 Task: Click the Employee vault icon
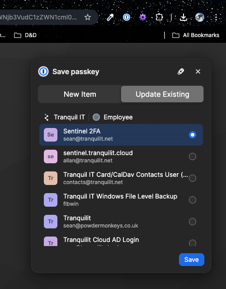[96, 117]
